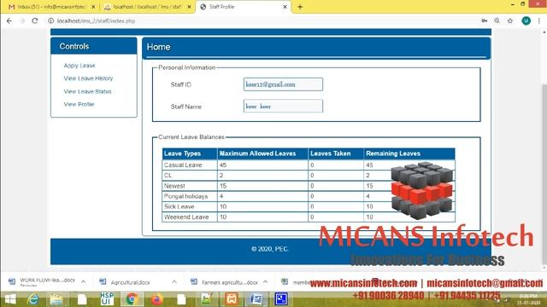Select the Staff Profile tab

coord(243,7)
